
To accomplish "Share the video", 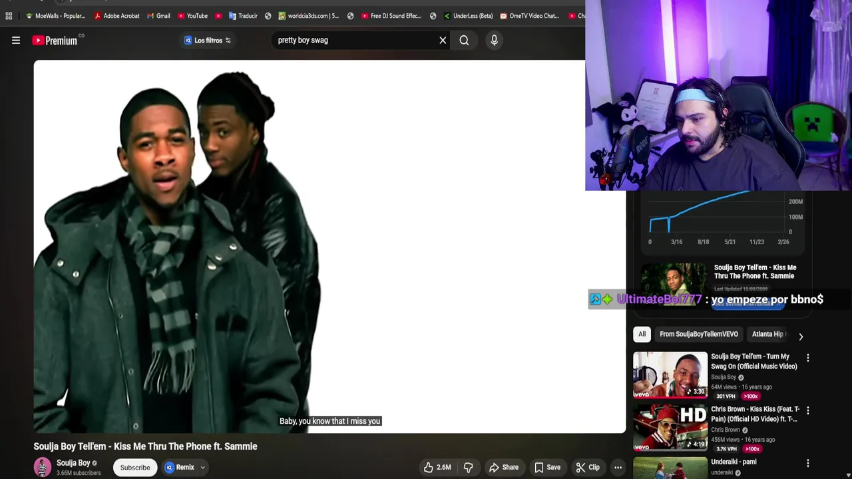I will [x=504, y=467].
